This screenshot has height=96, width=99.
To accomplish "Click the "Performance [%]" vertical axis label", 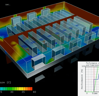I will [82, 79].
